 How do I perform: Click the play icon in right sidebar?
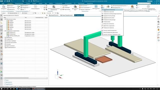click(158, 19)
